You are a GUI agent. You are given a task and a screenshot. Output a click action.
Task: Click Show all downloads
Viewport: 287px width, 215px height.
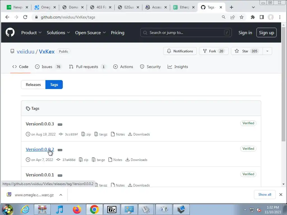click(265, 195)
